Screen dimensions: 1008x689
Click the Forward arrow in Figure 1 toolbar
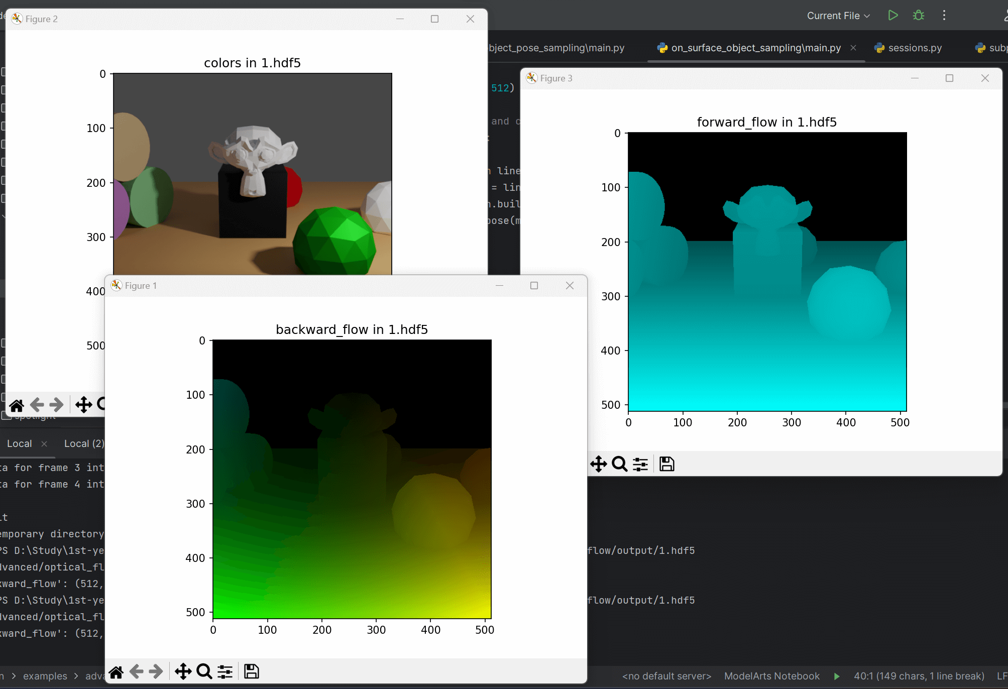point(156,671)
